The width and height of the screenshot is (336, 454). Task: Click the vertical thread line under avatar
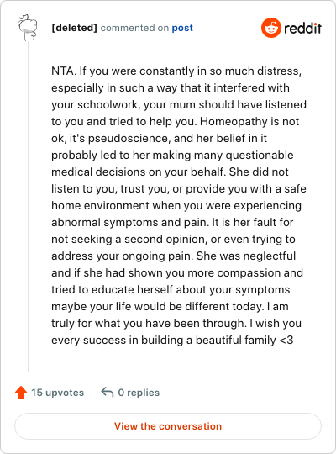tap(28, 207)
